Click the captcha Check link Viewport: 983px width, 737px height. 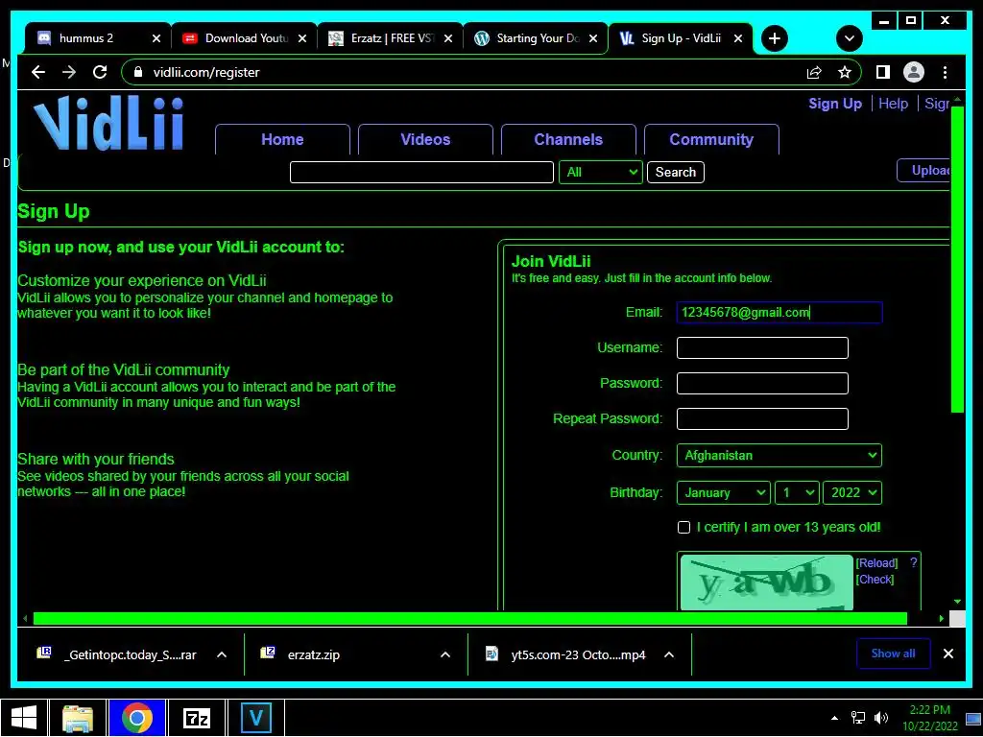click(875, 580)
